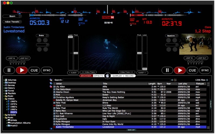215x134 pixels.
Task: Set LOOP OUT on the right deck
Action: [202, 58]
